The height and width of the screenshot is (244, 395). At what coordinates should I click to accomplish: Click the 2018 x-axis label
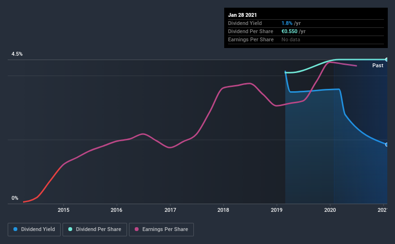point(223,210)
